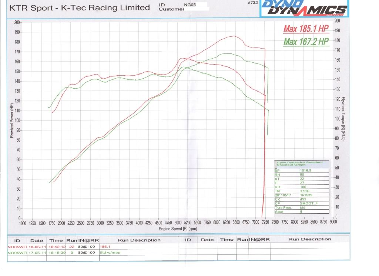The image size is (379, 276).
Task: Click the BP value 1016.8 in info table
Action: (306, 171)
